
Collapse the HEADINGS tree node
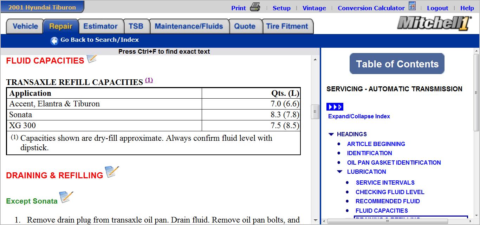[331, 134]
